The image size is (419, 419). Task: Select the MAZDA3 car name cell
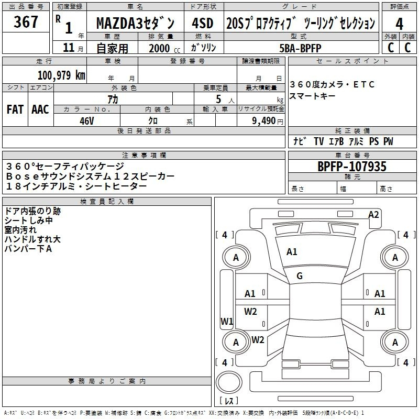coord(135,23)
